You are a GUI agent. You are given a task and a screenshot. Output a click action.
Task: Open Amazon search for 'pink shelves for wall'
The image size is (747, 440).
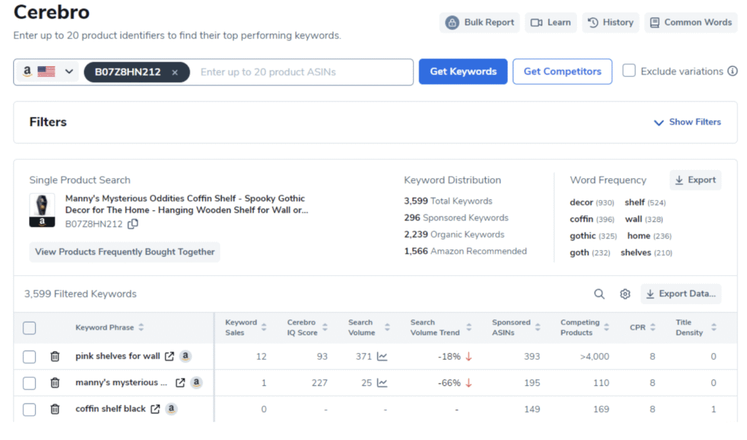[x=185, y=356]
